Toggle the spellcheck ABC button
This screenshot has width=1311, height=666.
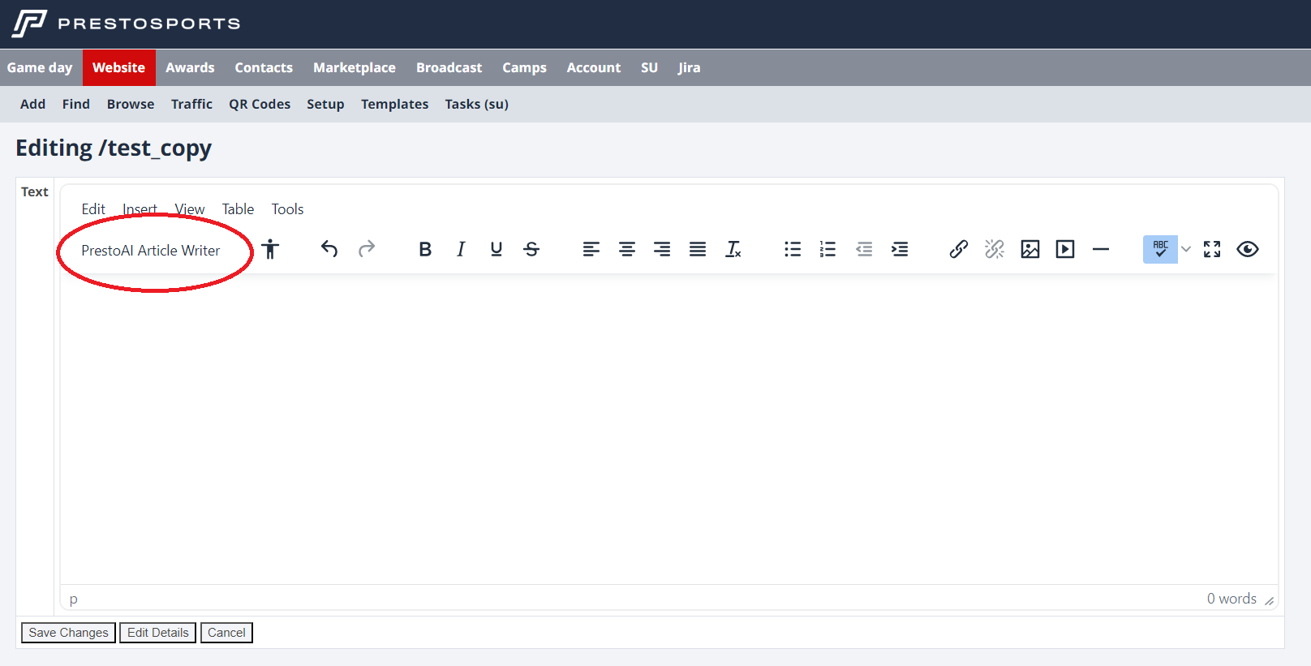click(1159, 249)
